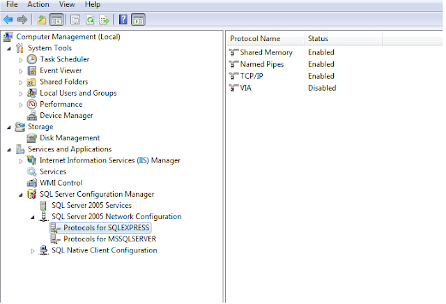Click the Disk Management icon
Viewport: 446px width, 304px height.
(31, 138)
